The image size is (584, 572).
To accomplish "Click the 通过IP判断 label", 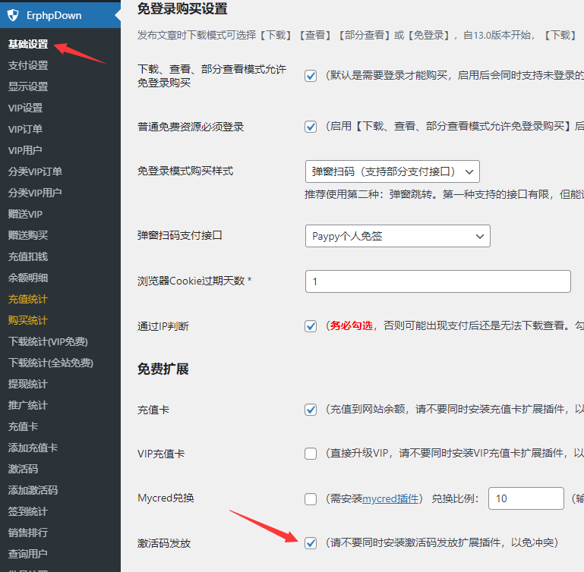I will 163,326.
